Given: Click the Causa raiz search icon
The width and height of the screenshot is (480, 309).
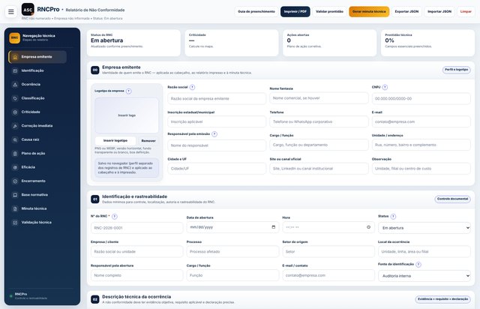Looking at the screenshot, I should click(15, 139).
